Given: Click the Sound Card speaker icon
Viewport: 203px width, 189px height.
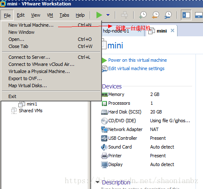Looking at the screenshot, I should 104,147.
